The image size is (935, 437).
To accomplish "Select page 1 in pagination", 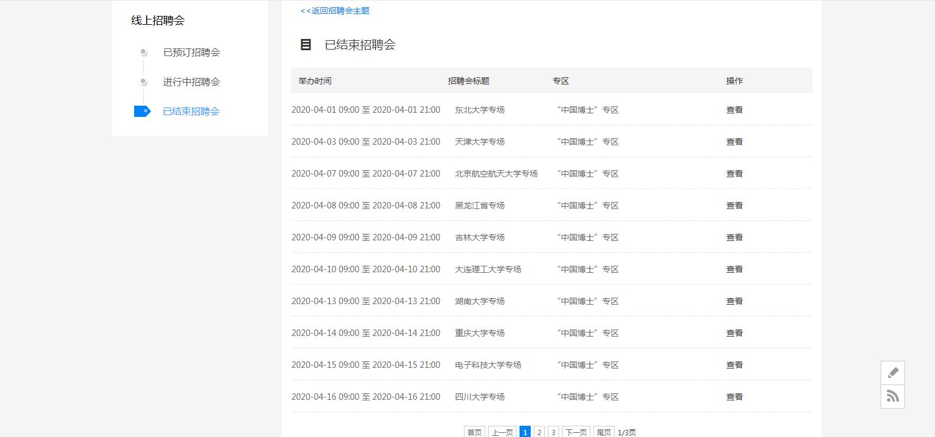I will coord(525,432).
